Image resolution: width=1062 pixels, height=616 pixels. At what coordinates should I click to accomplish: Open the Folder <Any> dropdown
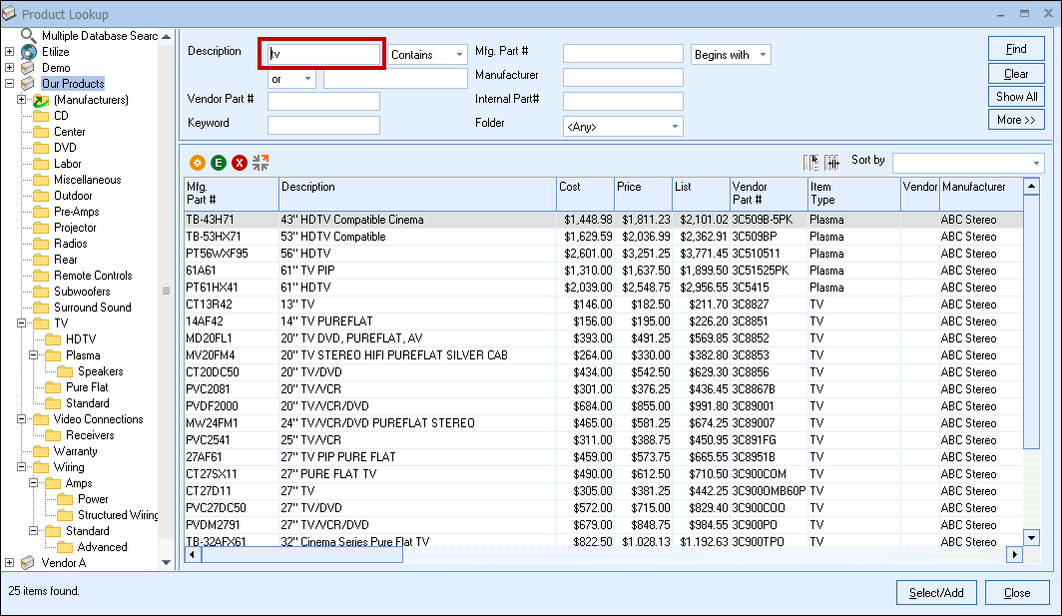coord(675,127)
